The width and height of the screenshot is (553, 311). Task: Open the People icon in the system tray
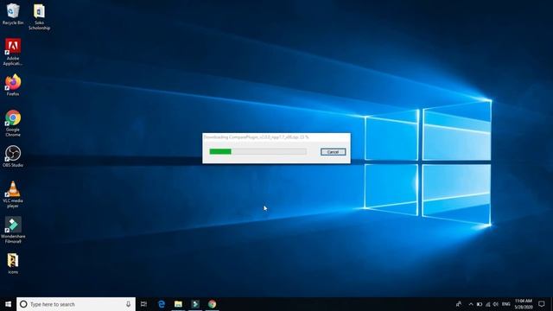click(459, 304)
